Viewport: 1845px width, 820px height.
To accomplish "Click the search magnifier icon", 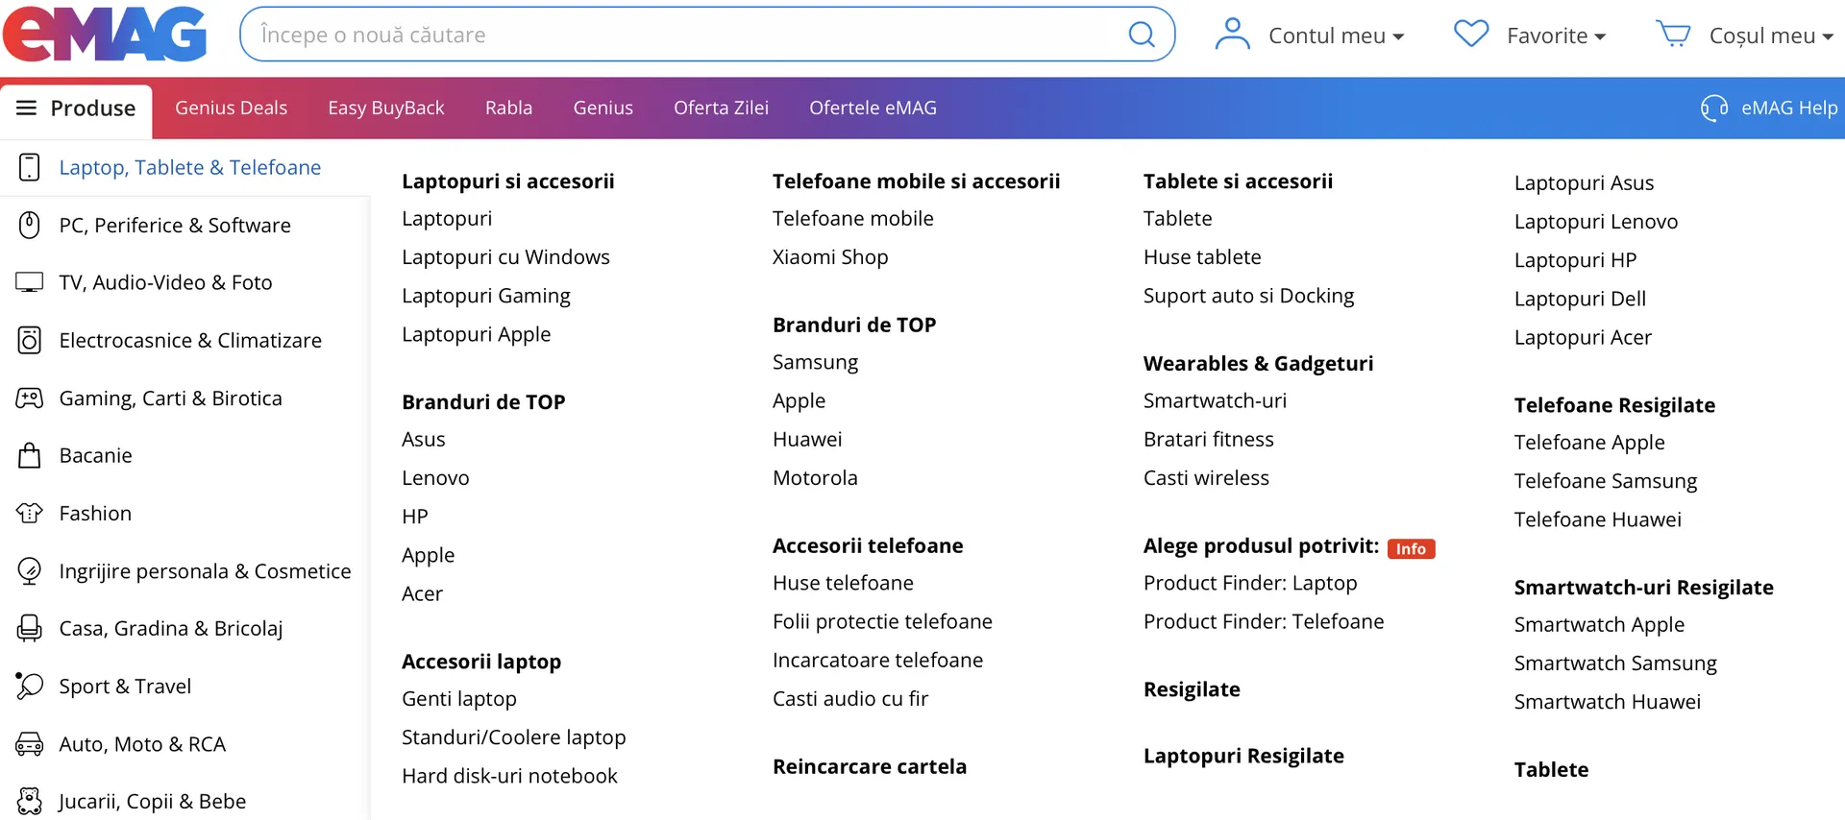I will [x=1142, y=35].
